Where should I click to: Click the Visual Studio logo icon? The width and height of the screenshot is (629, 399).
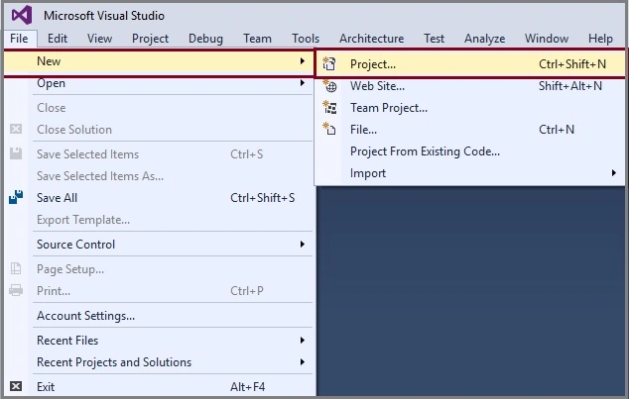point(22,15)
